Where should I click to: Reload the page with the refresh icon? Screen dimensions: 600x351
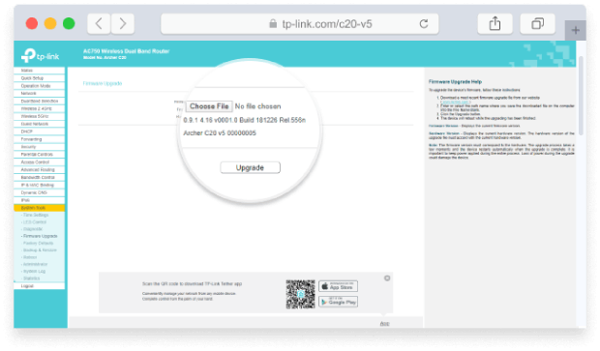424,24
